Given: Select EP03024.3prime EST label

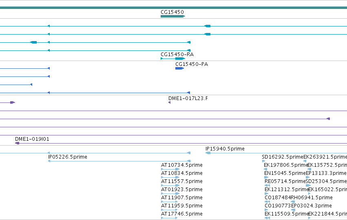Looking at the screenshot, I should coord(312,206).
